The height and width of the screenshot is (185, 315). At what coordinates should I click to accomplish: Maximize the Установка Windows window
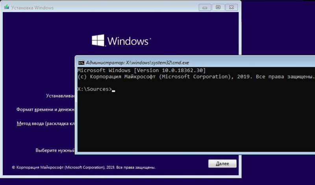pyautogui.click(x=218, y=7)
